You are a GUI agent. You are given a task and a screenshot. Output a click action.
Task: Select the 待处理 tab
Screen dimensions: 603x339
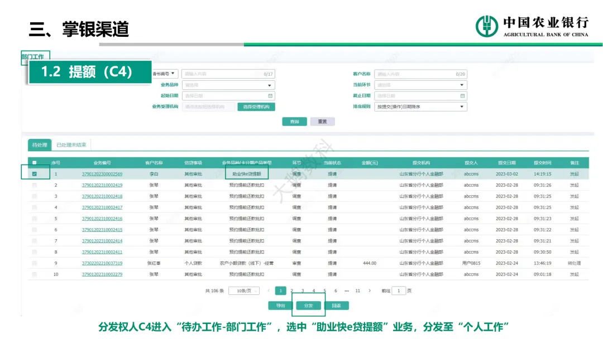40,145
